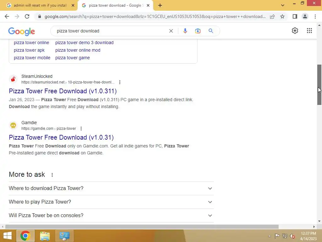Image resolution: width=322 pixels, height=242 pixels.
Task: Open 'pizza tower apk' related search
Action: pos(29,50)
